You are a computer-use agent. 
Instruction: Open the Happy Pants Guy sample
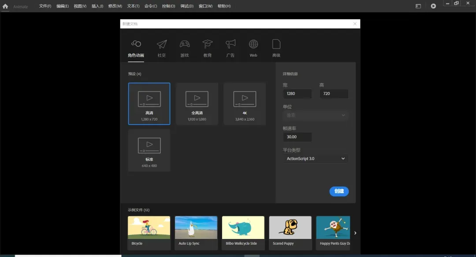click(x=333, y=233)
